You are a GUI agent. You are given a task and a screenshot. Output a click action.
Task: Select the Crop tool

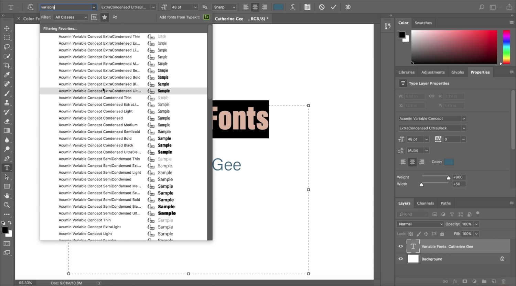point(7,65)
